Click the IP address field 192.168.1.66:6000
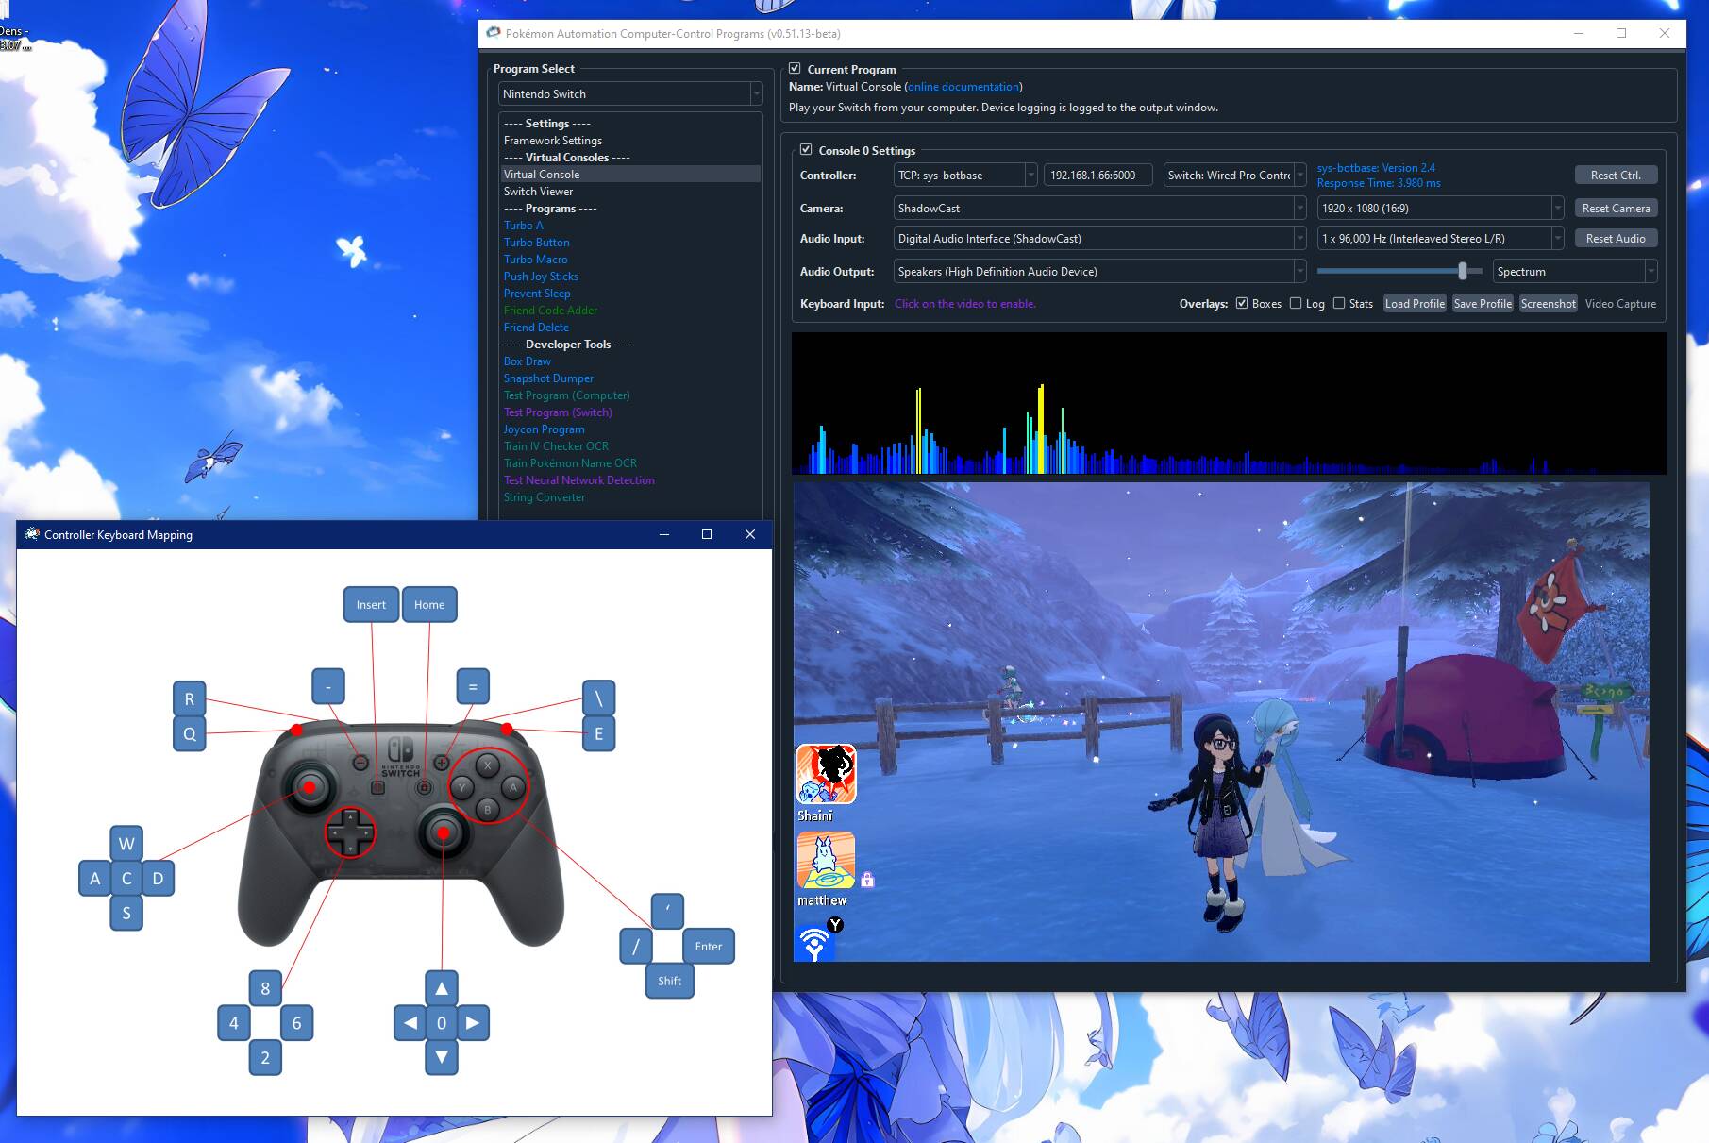This screenshot has height=1143, width=1709. 1097,176
